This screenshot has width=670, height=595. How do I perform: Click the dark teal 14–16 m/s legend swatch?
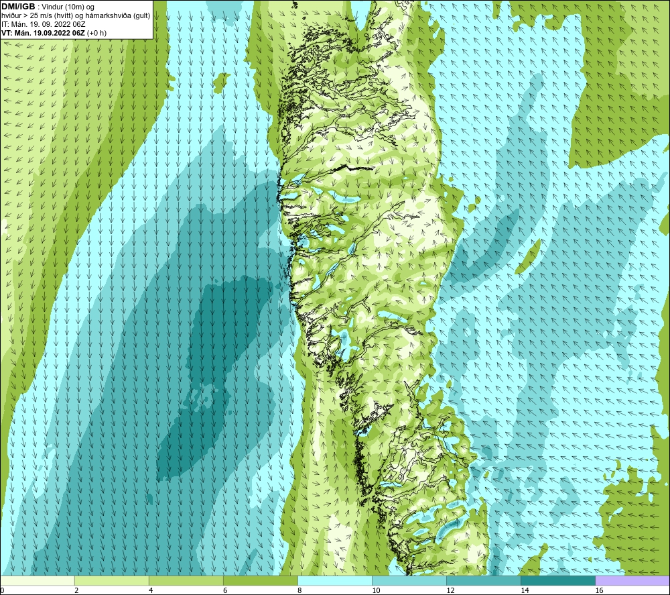click(557, 581)
